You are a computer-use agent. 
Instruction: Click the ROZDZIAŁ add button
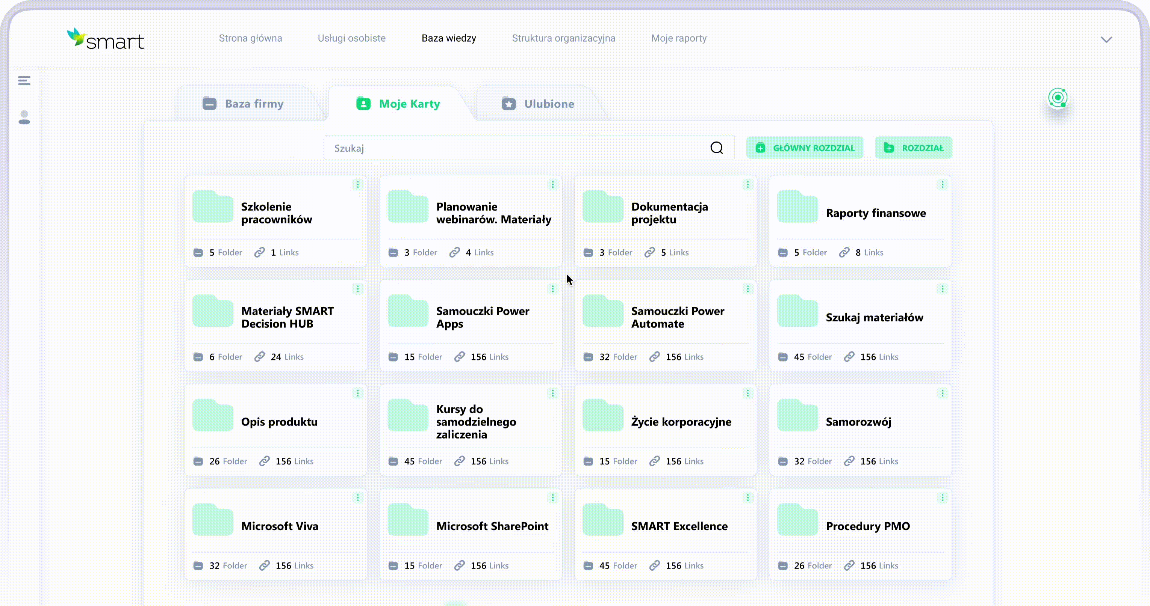pyautogui.click(x=913, y=148)
